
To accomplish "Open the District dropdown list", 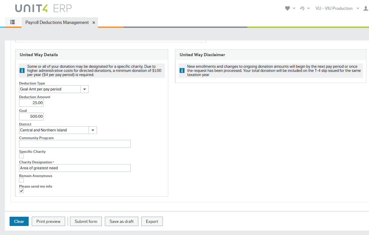I will (x=93, y=130).
